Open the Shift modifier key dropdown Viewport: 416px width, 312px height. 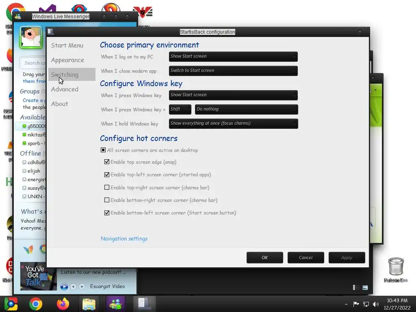coord(180,109)
